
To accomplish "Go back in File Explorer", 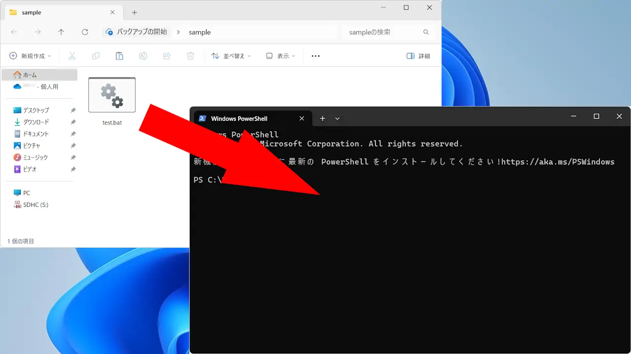I will pyautogui.click(x=14, y=32).
